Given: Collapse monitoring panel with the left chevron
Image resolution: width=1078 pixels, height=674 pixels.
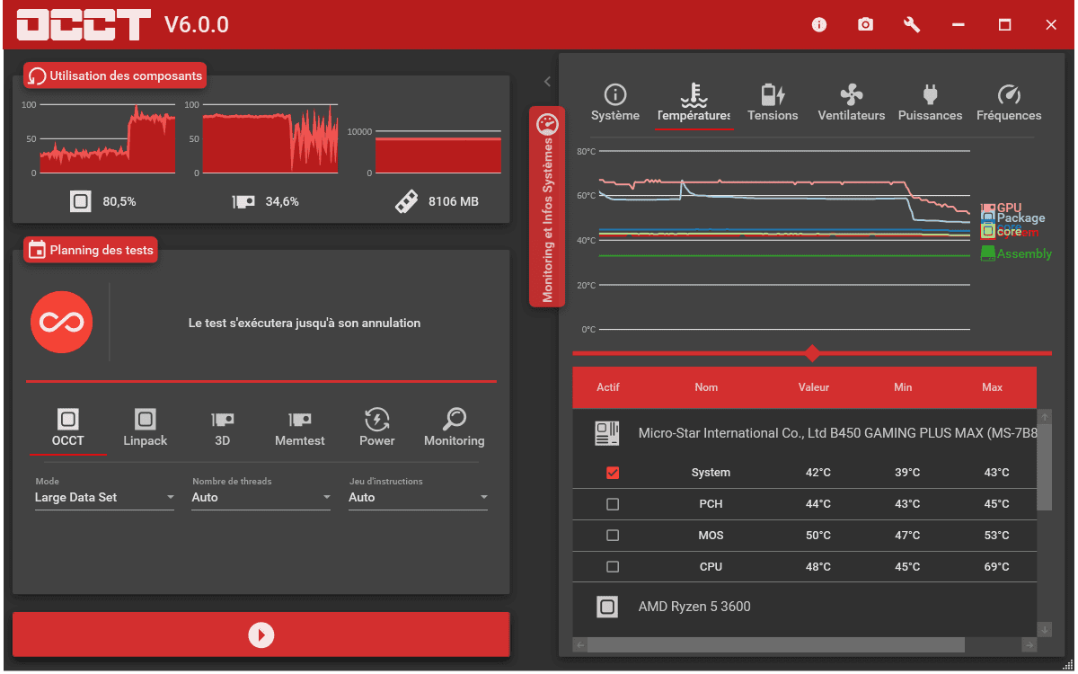Looking at the screenshot, I should click(547, 82).
